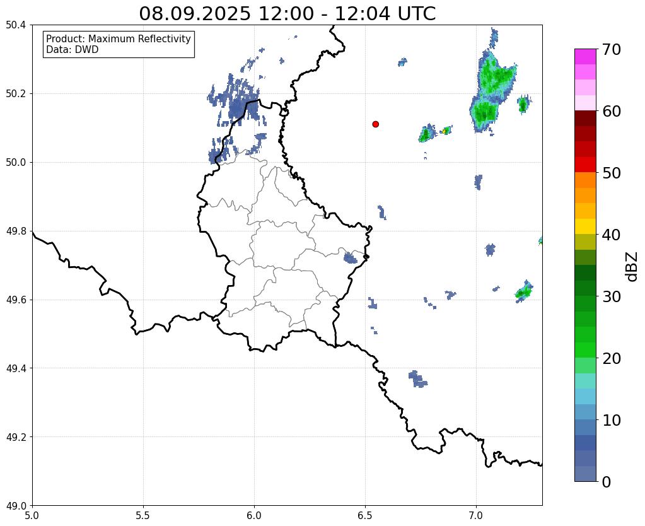
Task: Pick the magenta segment at the top of the dBZ colorbar
Action: 585,56
